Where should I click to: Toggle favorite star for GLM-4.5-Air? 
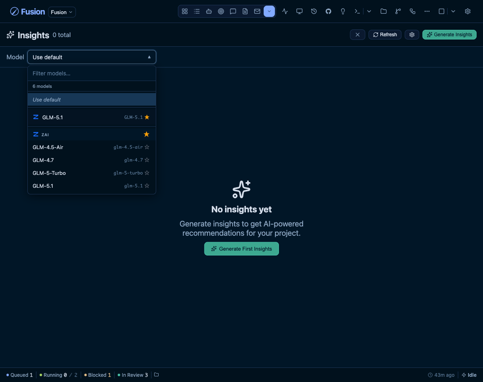[147, 147]
